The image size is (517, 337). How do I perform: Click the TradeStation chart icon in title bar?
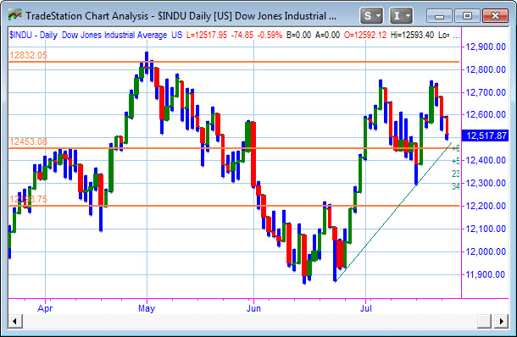point(15,15)
